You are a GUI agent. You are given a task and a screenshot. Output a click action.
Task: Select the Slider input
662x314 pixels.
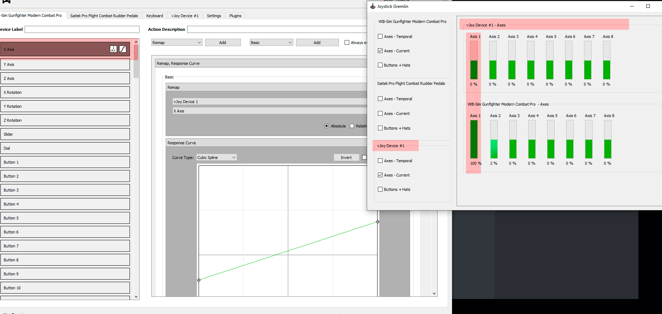tap(65, 134)
